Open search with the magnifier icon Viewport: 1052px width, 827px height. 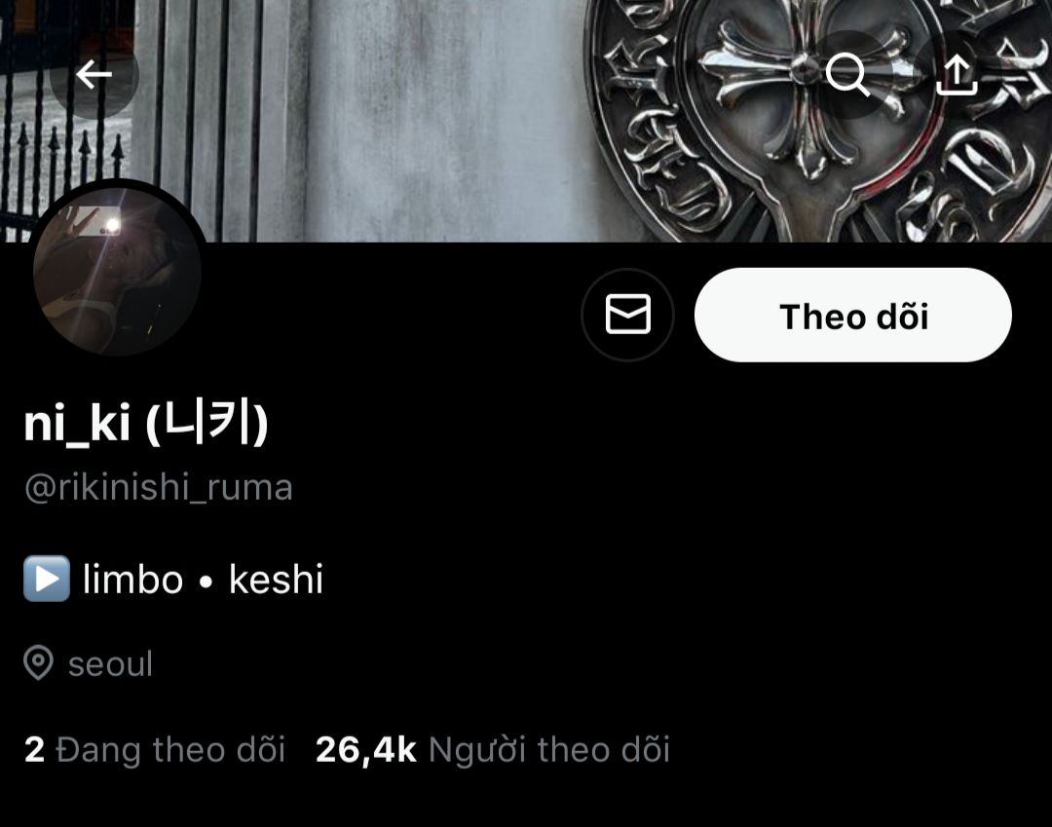[848, 74]
